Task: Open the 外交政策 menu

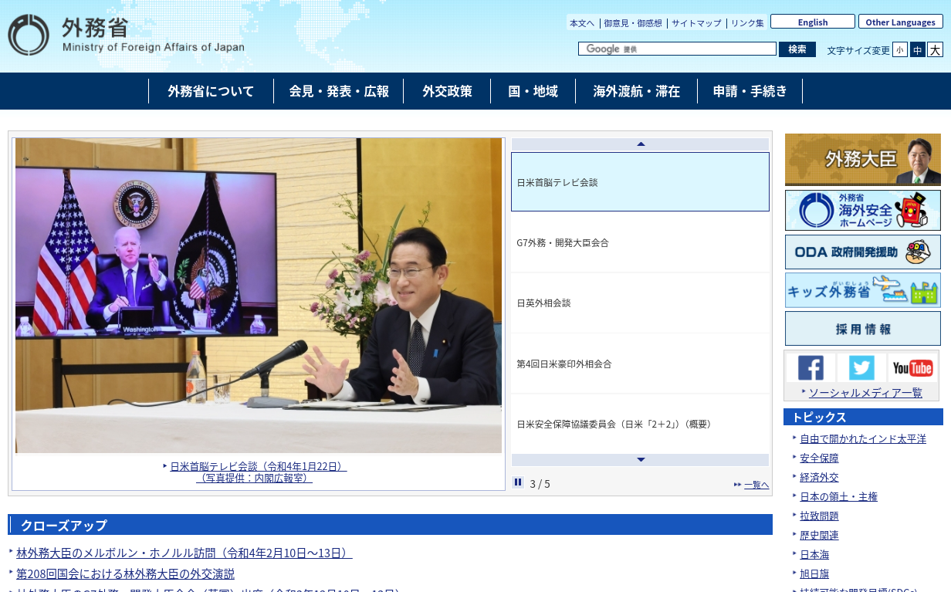Action: (x=447, y=91)
